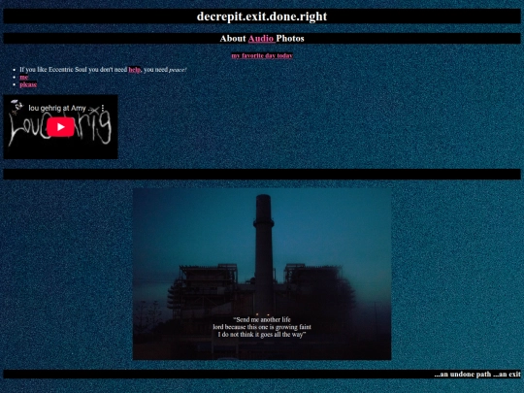Go to the Photos section
Image resolution: width=524 pixels, height=393 pixels.
click(290, 39)
